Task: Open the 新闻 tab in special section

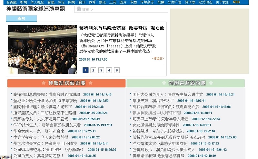Action: click(21, 19)
